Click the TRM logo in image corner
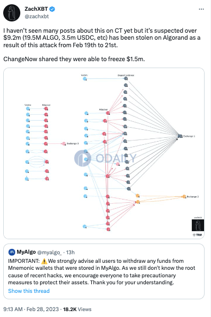The width and height of the screenshot is (211, 317). [197, 235]
